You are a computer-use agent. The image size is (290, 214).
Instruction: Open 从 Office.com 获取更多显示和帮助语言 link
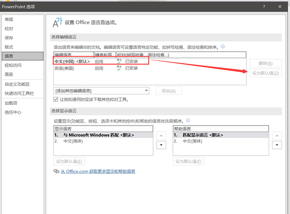point(98,172)
